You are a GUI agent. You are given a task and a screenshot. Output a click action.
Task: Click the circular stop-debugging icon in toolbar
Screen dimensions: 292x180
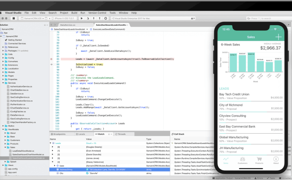pyautogui.click(x=106, y=18)
